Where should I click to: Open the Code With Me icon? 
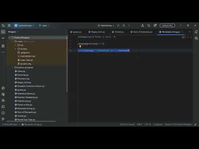[x=143, y=26]
